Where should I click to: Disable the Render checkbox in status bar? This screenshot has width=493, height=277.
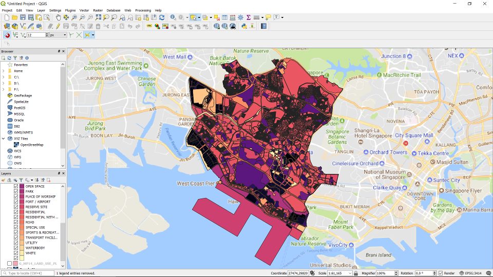441,273
